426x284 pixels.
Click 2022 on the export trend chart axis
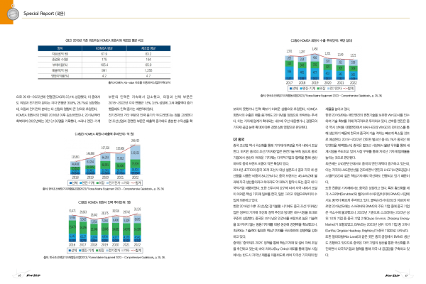tap(353, 82)
